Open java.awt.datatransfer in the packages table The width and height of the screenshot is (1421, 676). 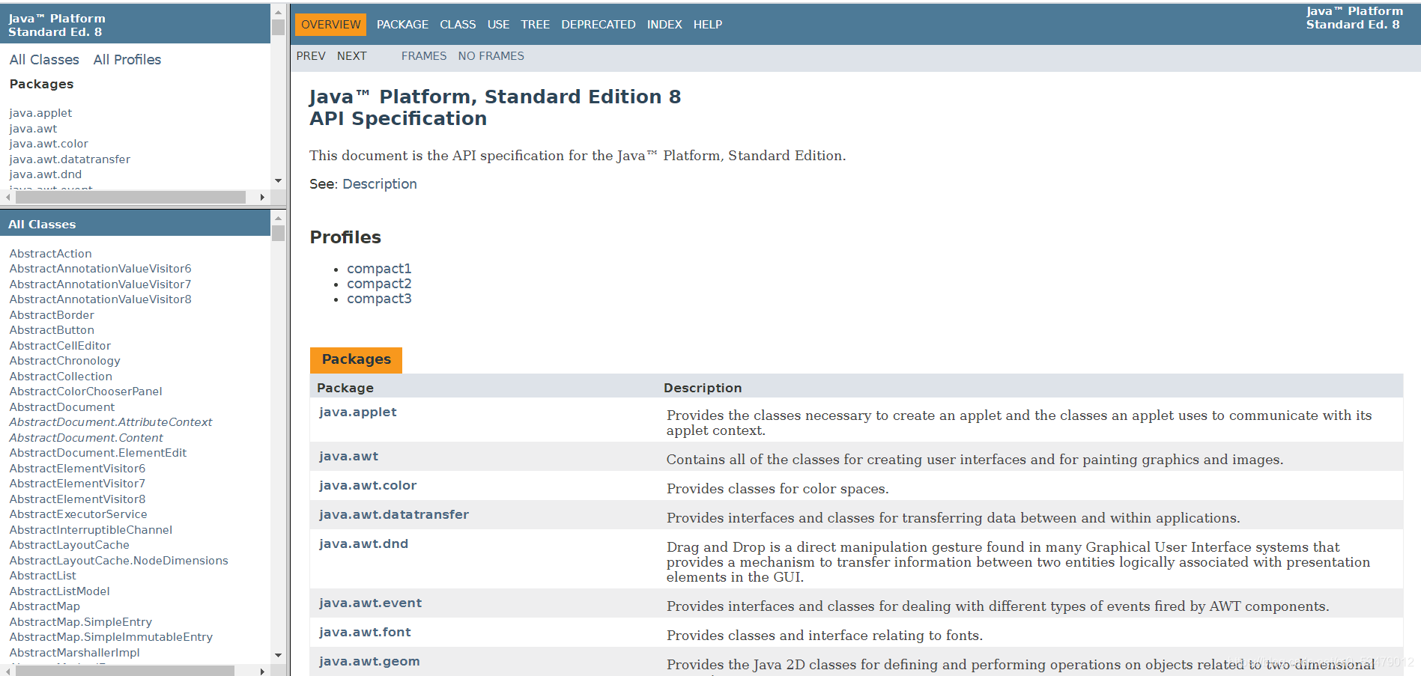(394, 514)
